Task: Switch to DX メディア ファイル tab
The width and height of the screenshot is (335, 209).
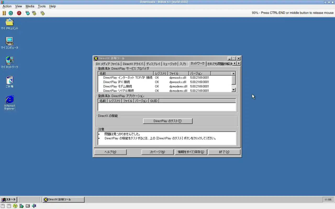Action: point(108,64)
